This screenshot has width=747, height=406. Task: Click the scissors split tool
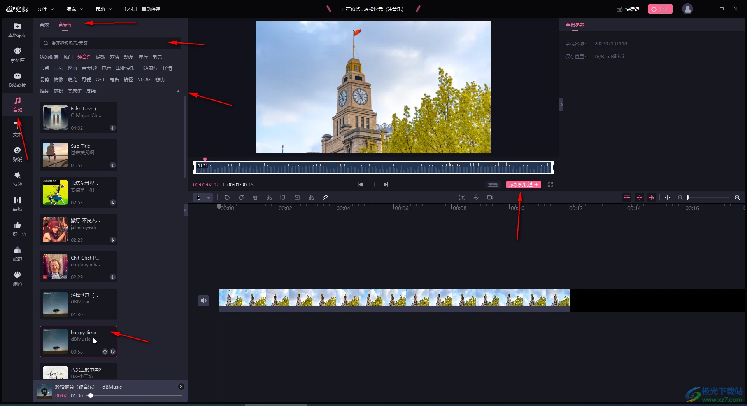[269, 197]
